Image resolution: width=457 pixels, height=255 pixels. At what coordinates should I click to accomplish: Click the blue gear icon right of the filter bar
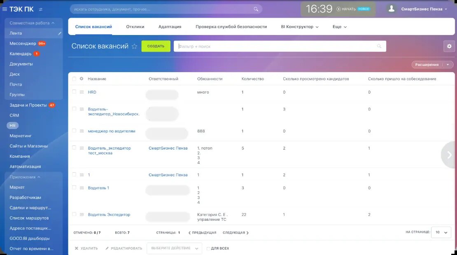tap(450, 46)
